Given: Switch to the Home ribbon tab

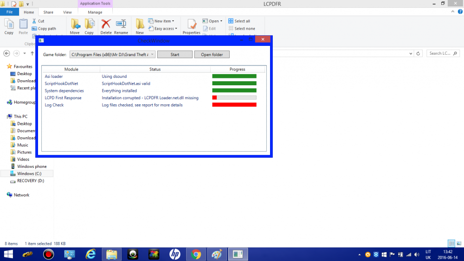Looking at the screenshot, I should (29, 12).
